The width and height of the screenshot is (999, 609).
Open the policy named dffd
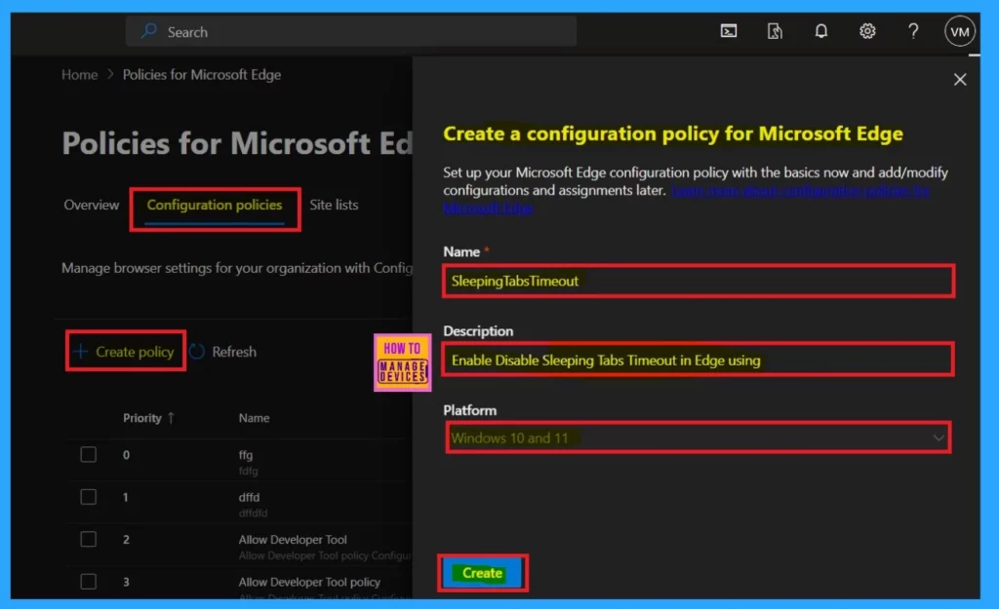pos(249,497)
